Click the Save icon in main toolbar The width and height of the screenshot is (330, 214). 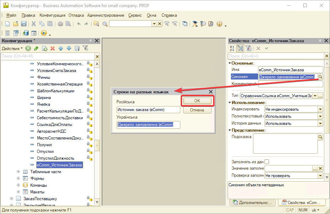[24, 24]
